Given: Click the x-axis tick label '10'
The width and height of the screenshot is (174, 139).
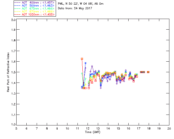Looking at the screenshot, I should pyautogui.click(x=67, y=128).
